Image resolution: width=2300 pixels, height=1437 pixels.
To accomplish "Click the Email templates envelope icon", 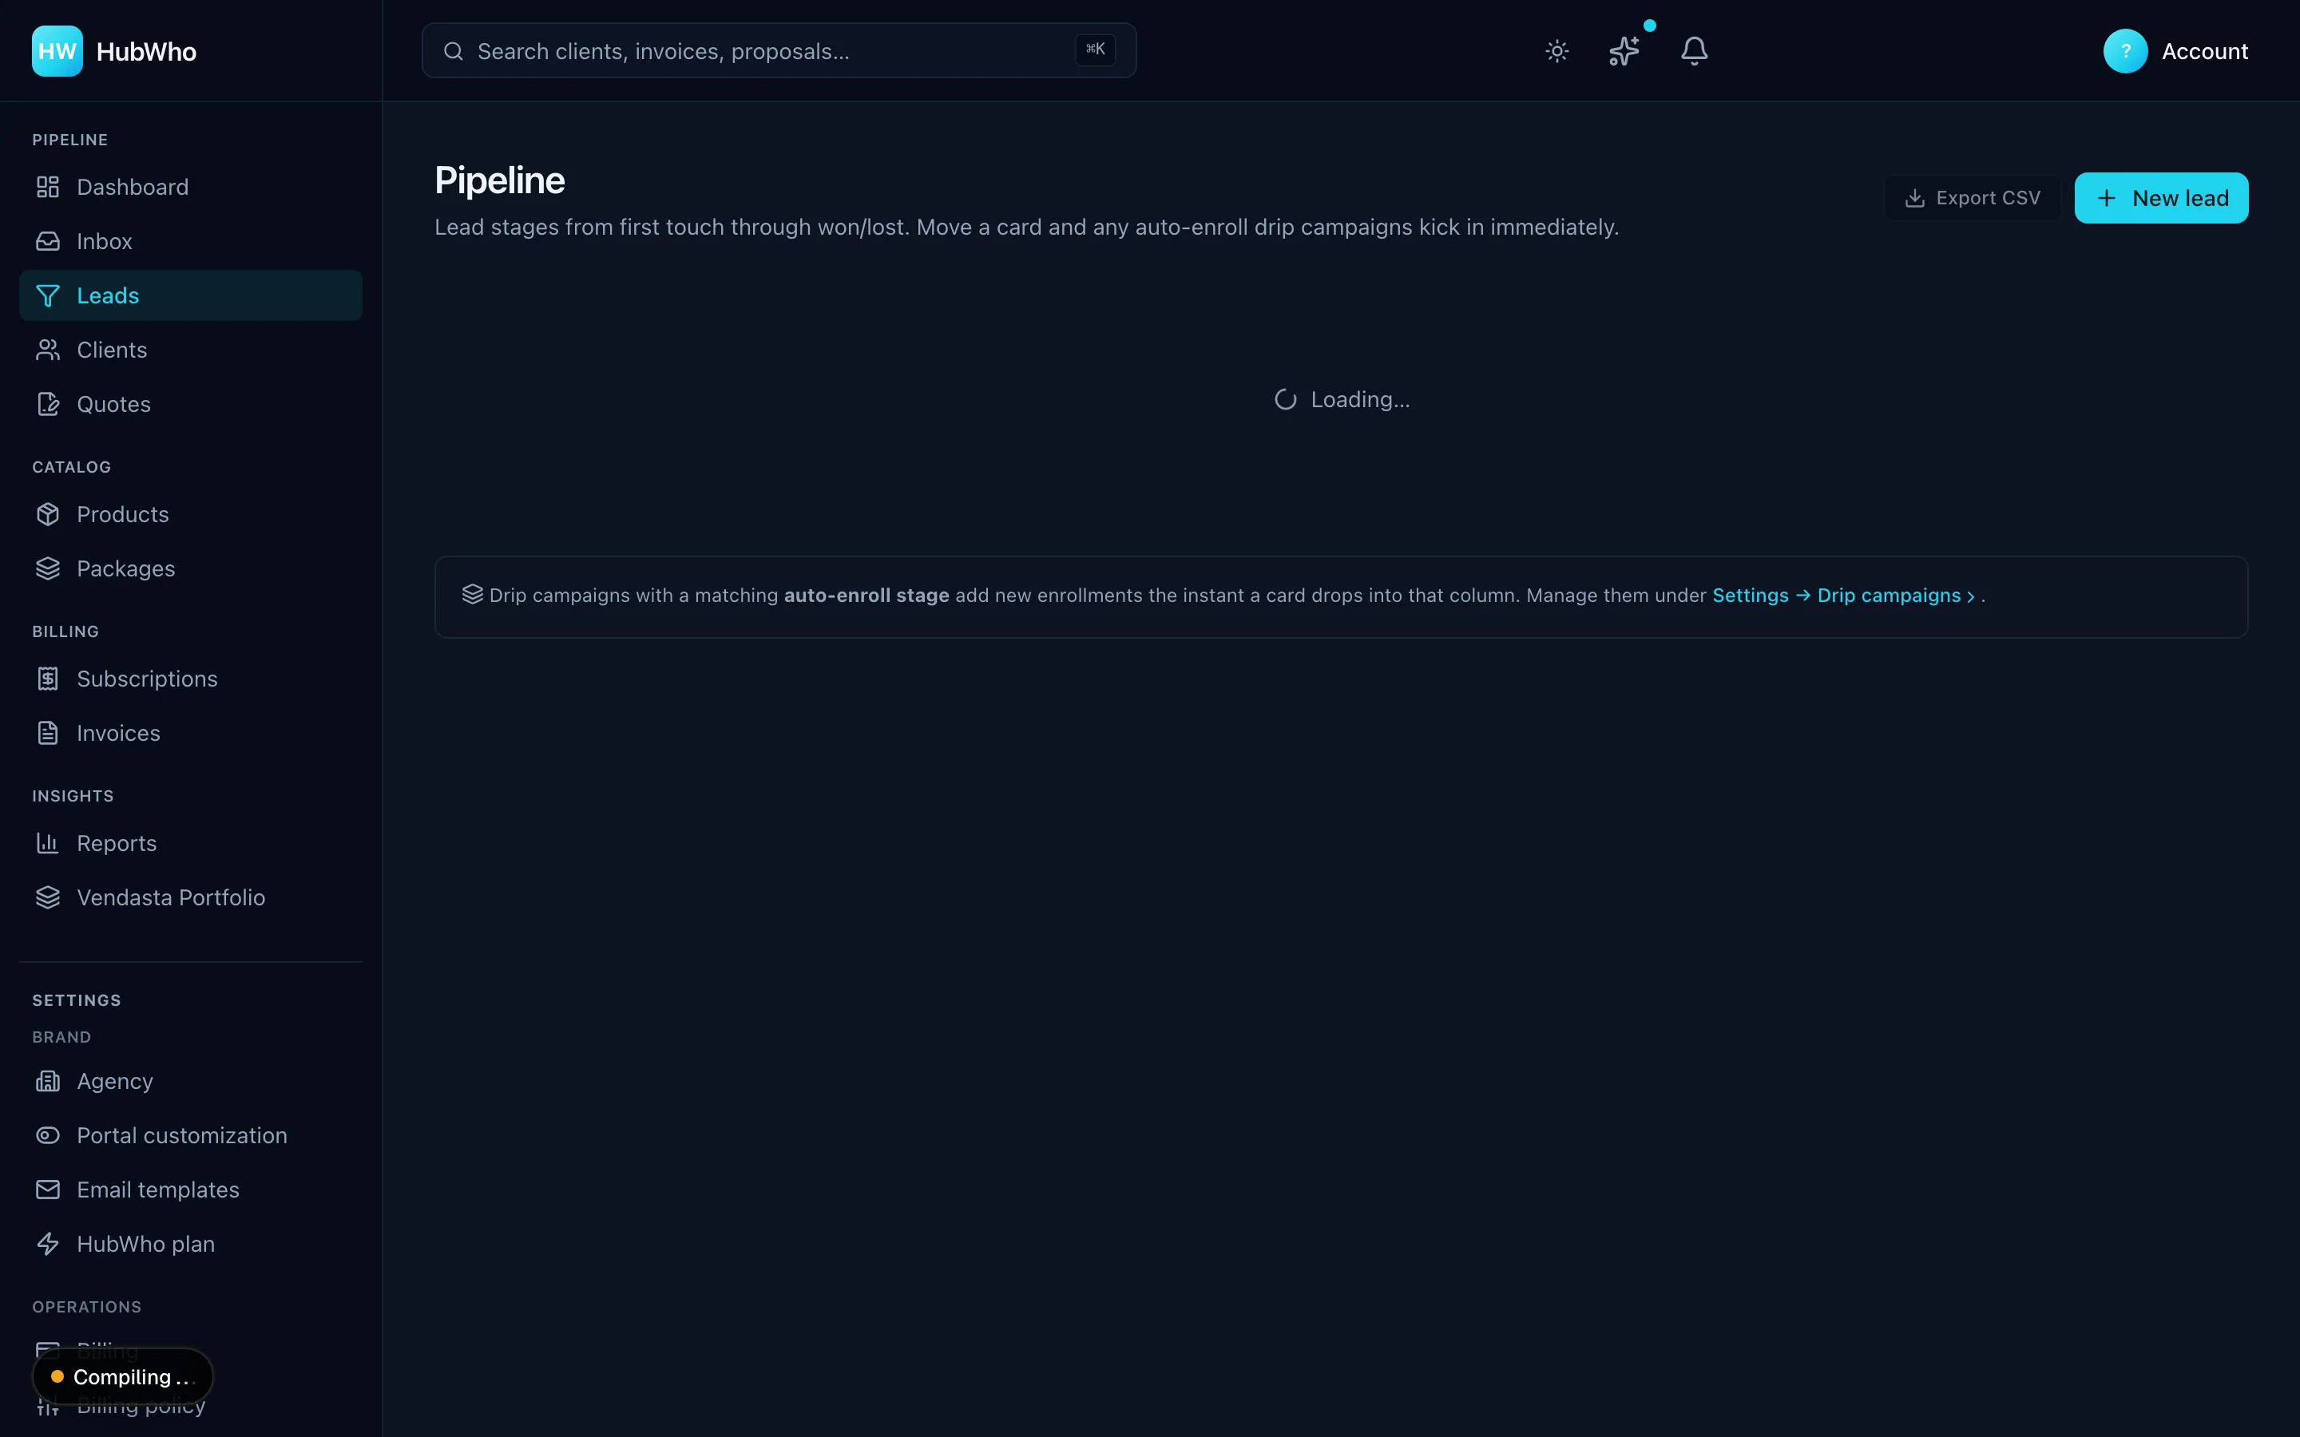I will (x=48, y=1190).
